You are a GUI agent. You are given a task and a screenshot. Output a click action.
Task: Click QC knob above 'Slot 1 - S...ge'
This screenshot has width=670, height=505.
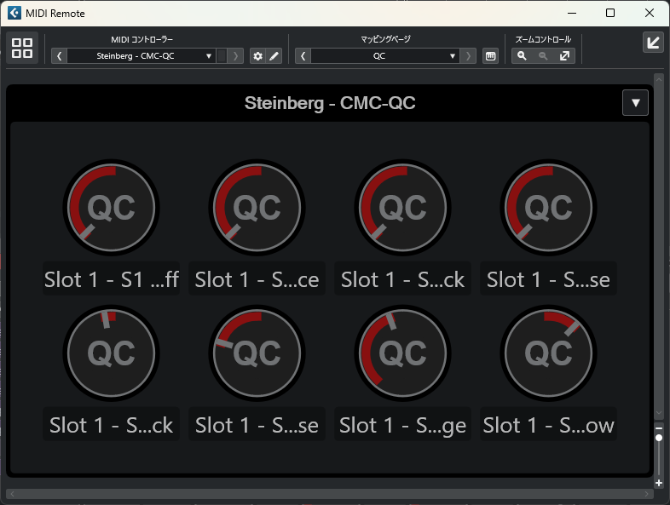pyautogui.click(x=402, y=353)
